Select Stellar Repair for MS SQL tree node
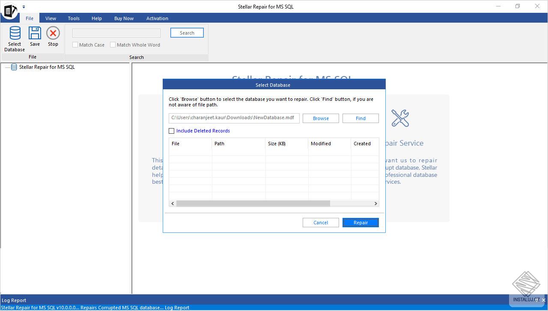This screenshot has width=548, height=311. 47,67
